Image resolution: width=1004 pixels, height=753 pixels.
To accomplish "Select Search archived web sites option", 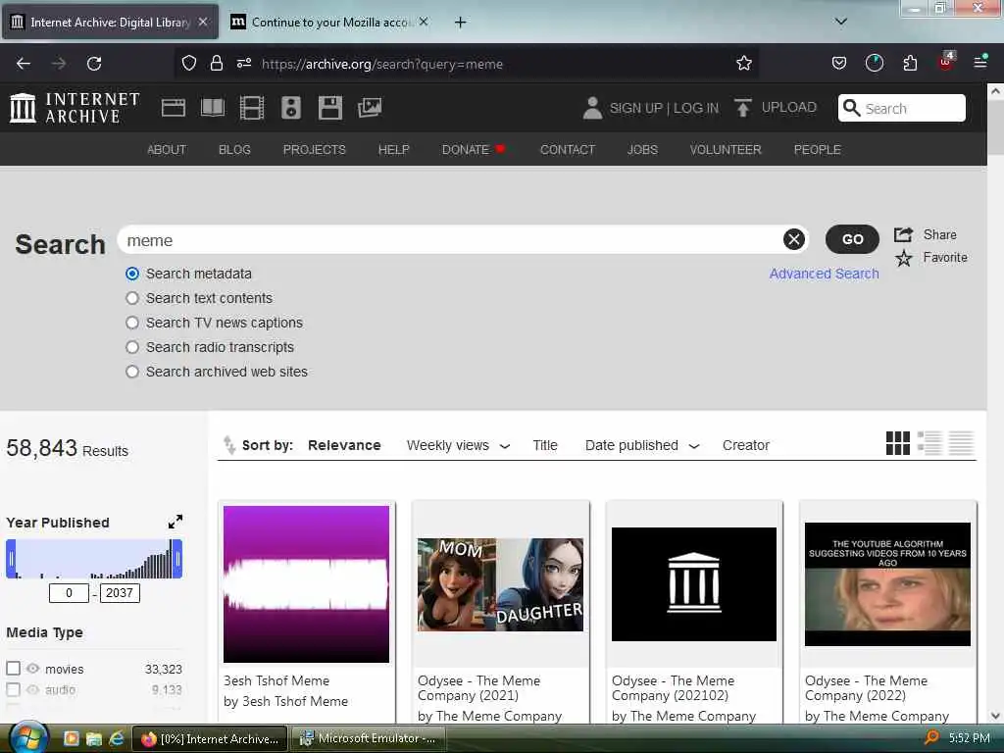I will (132, 372).
